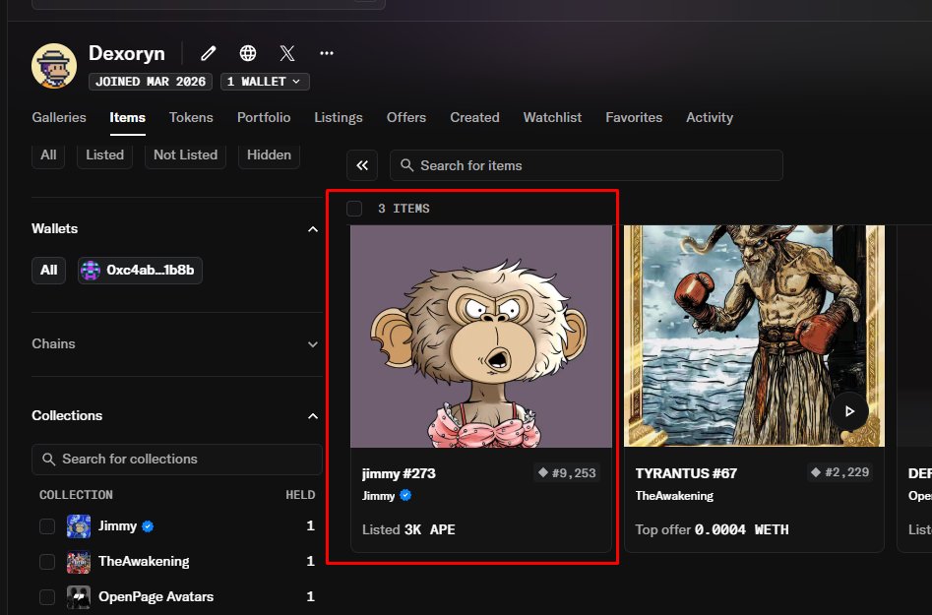
Task: Select the Hidden status filter
Action: tap(270, 155)
